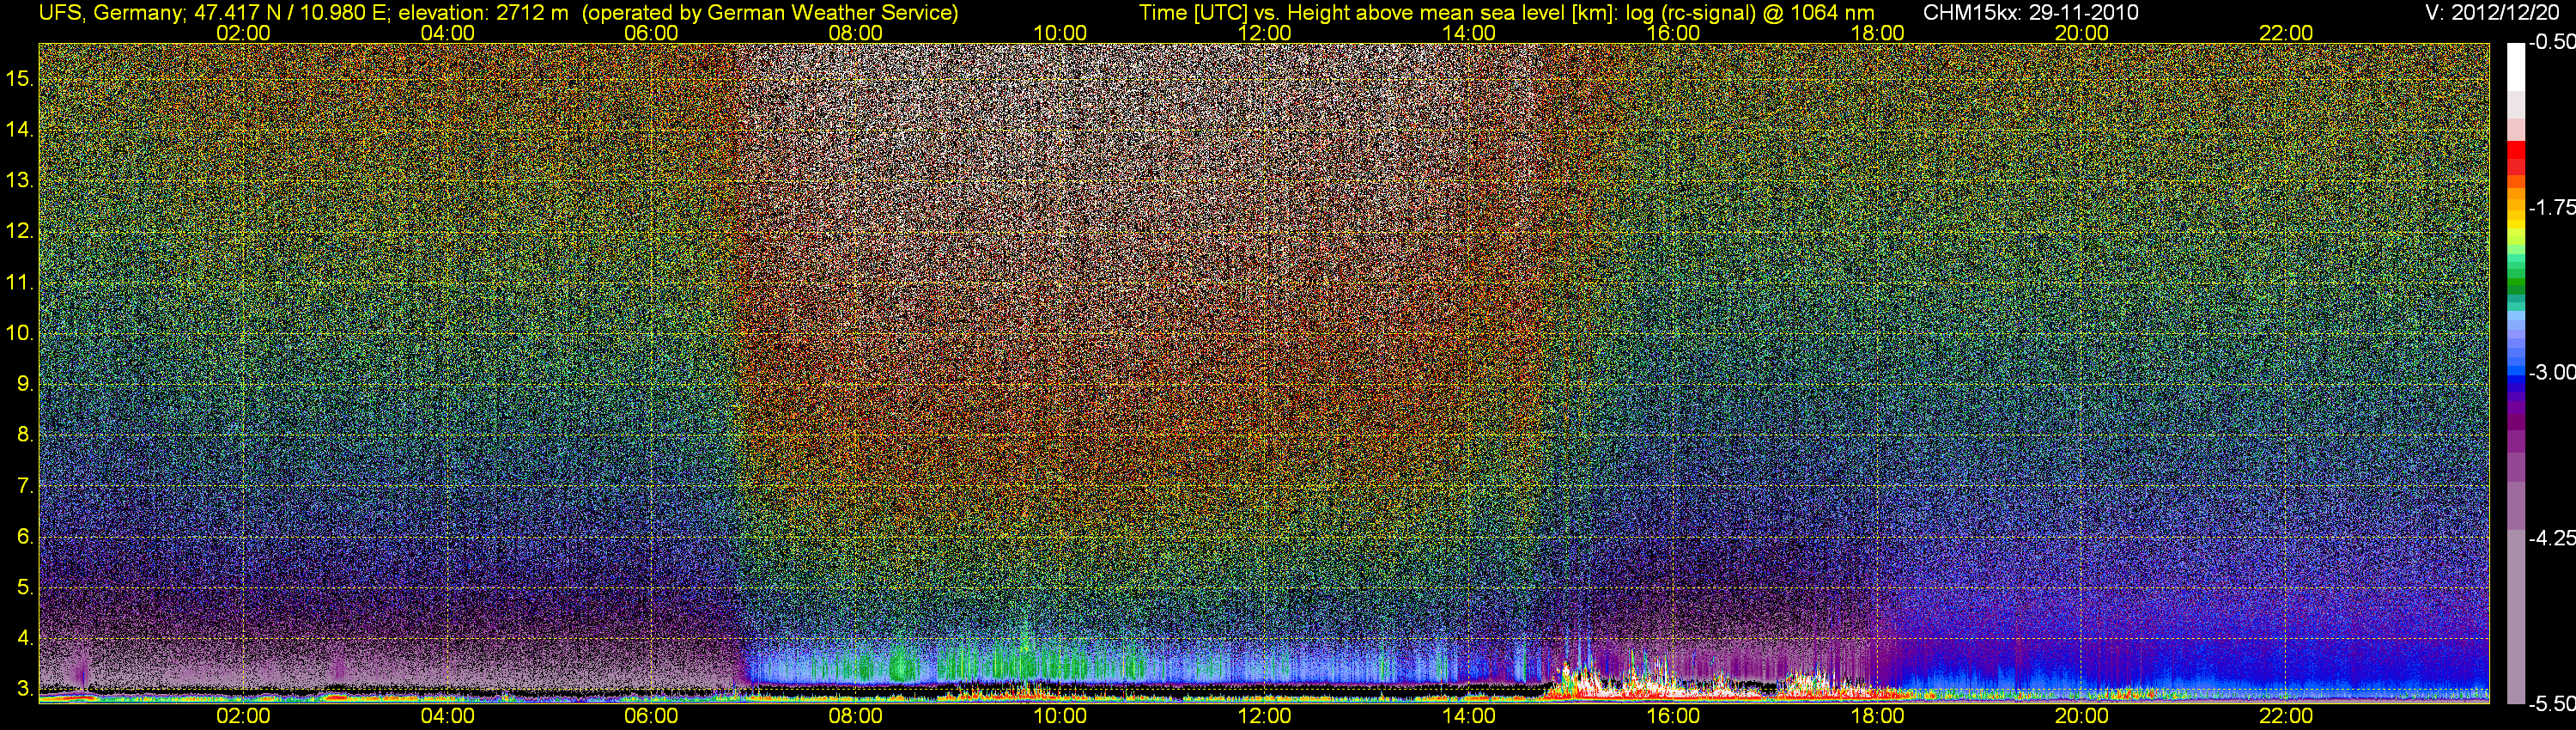Click the "11." km height axis label
The height and width of the screenshot is (730, 2576).
[20, 282]
